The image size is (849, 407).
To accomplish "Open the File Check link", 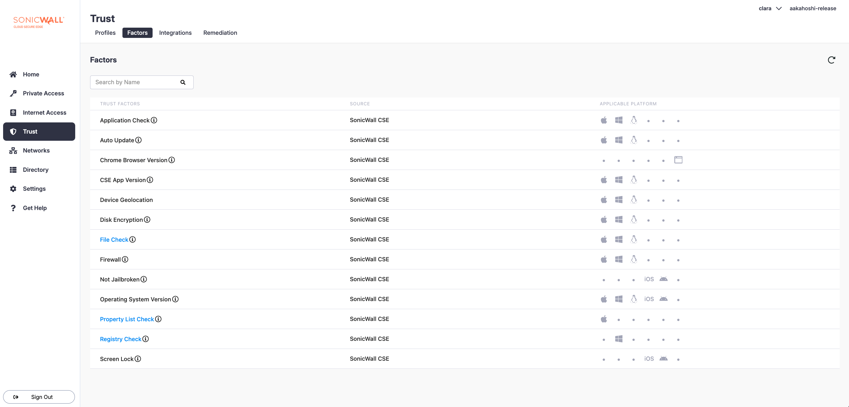I will pyautogui.click(x=114, y=240).
